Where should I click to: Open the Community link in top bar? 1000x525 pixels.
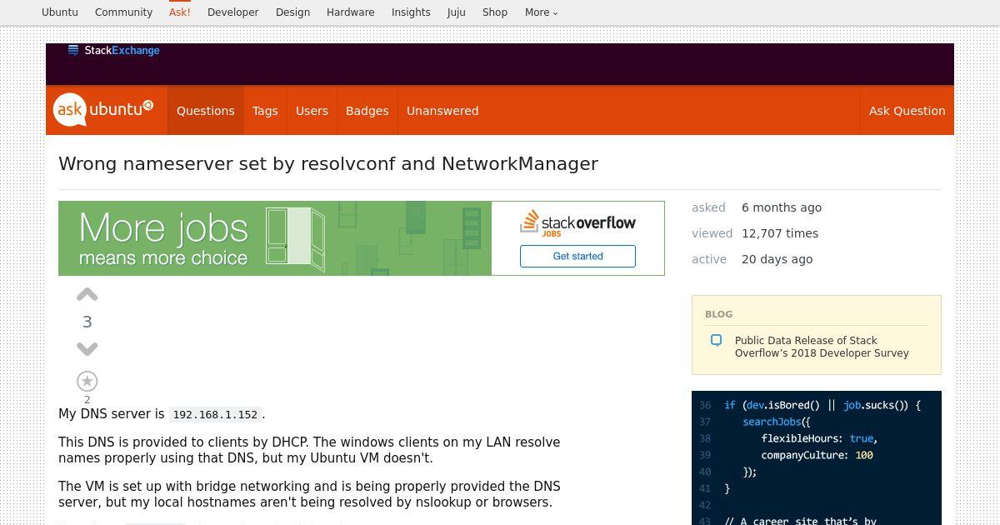click(123, 12)
